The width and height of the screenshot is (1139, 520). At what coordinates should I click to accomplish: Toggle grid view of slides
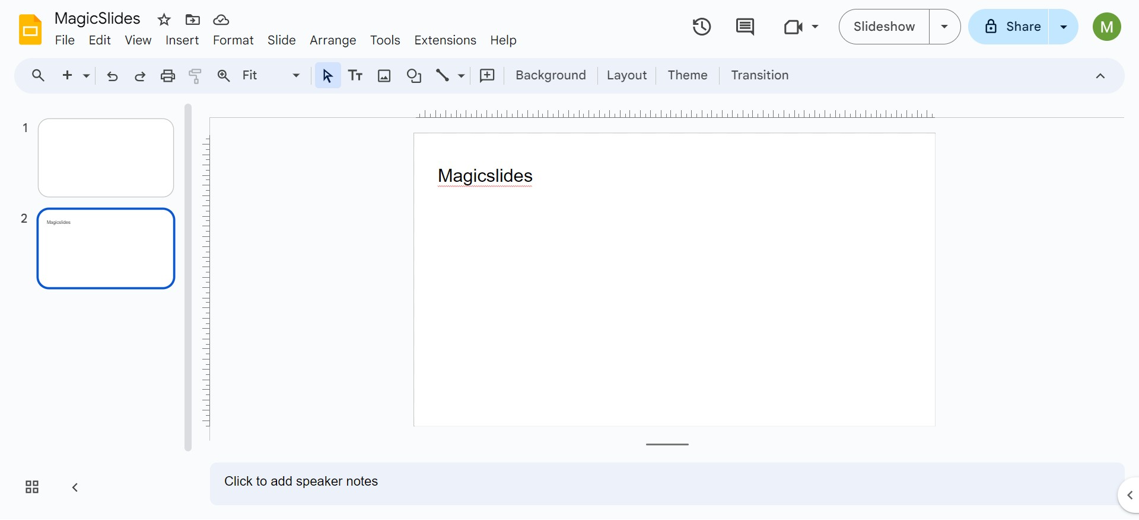coord(32,487)
